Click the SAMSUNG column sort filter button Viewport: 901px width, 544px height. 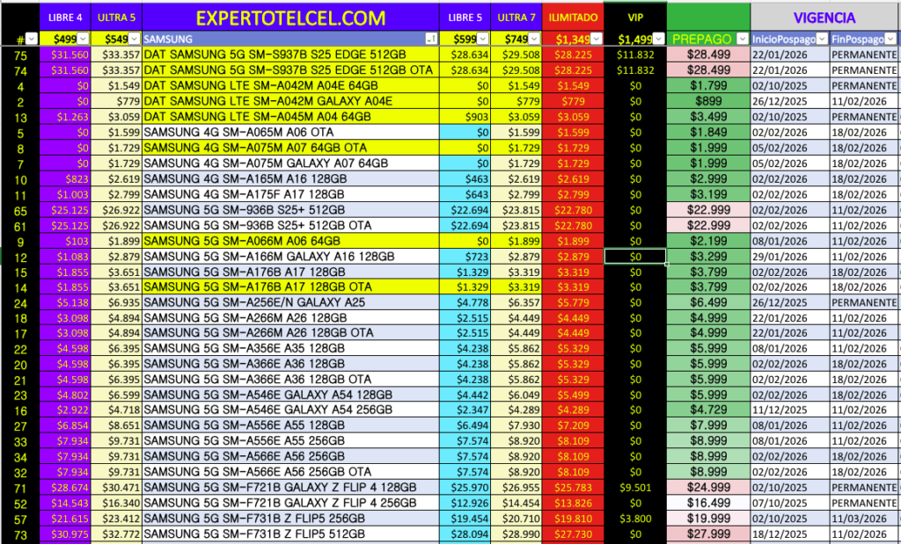430,39
